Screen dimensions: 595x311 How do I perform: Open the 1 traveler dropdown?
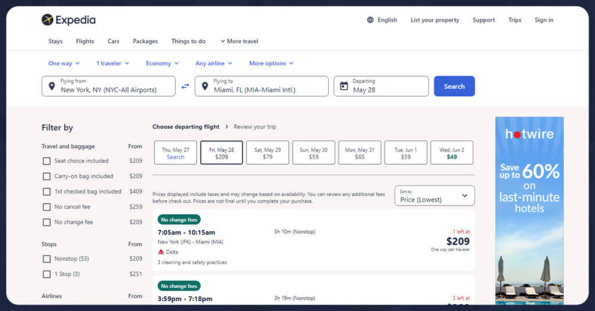click(113, 63)
